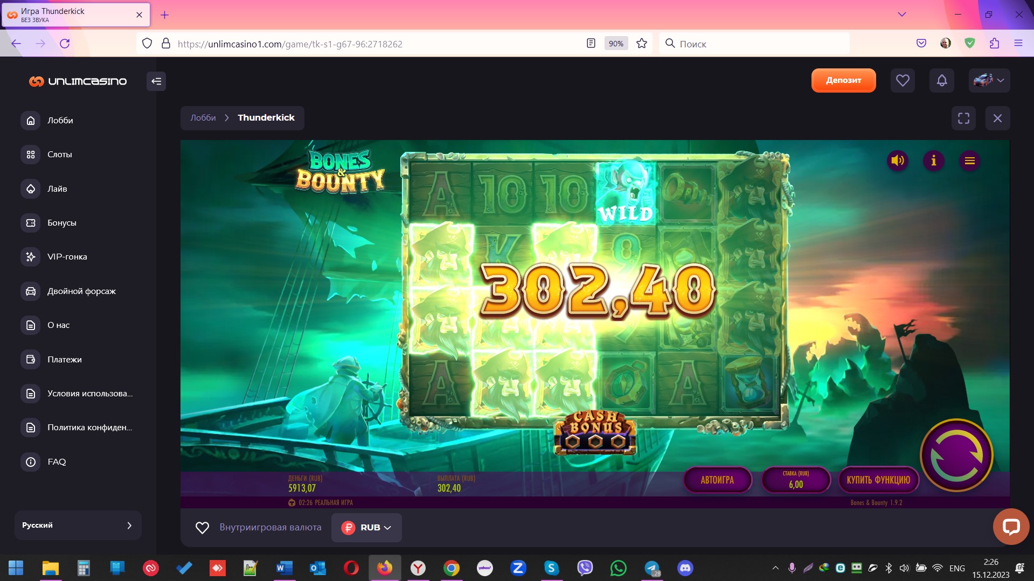Open the bet amount selector showing 6,00
Viewport: 1034px width, 581px height.
point(795,480)
